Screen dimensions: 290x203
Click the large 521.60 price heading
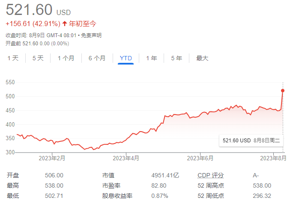click(x=29, y=9)
